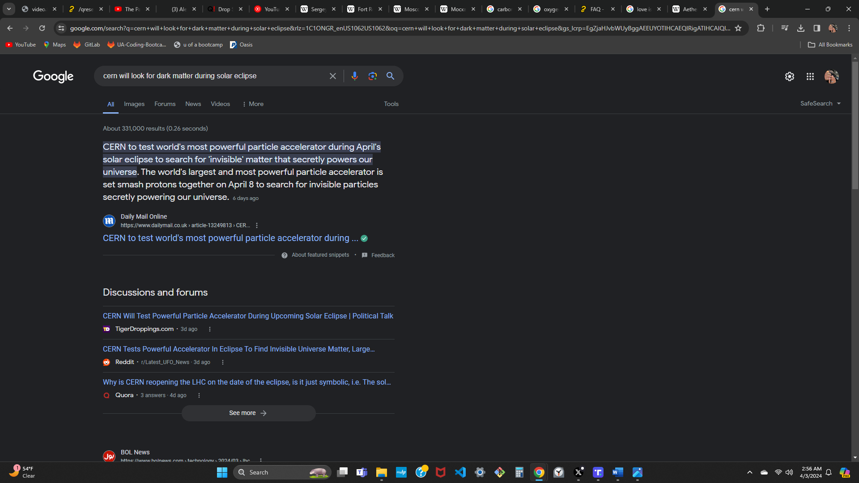Go back to previous page
The height and width of the screenshot is (483, 859).
[10, 28]
